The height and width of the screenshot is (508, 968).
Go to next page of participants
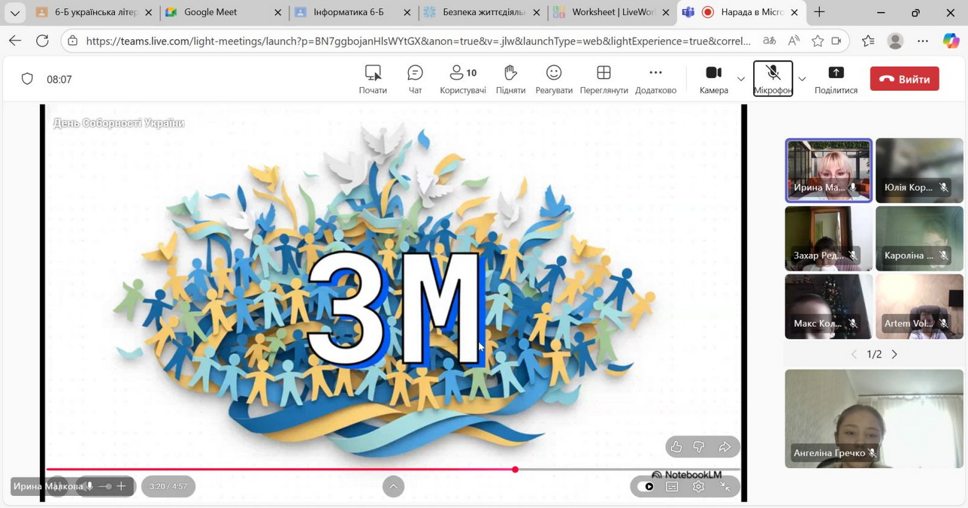[x=894, y=354]
